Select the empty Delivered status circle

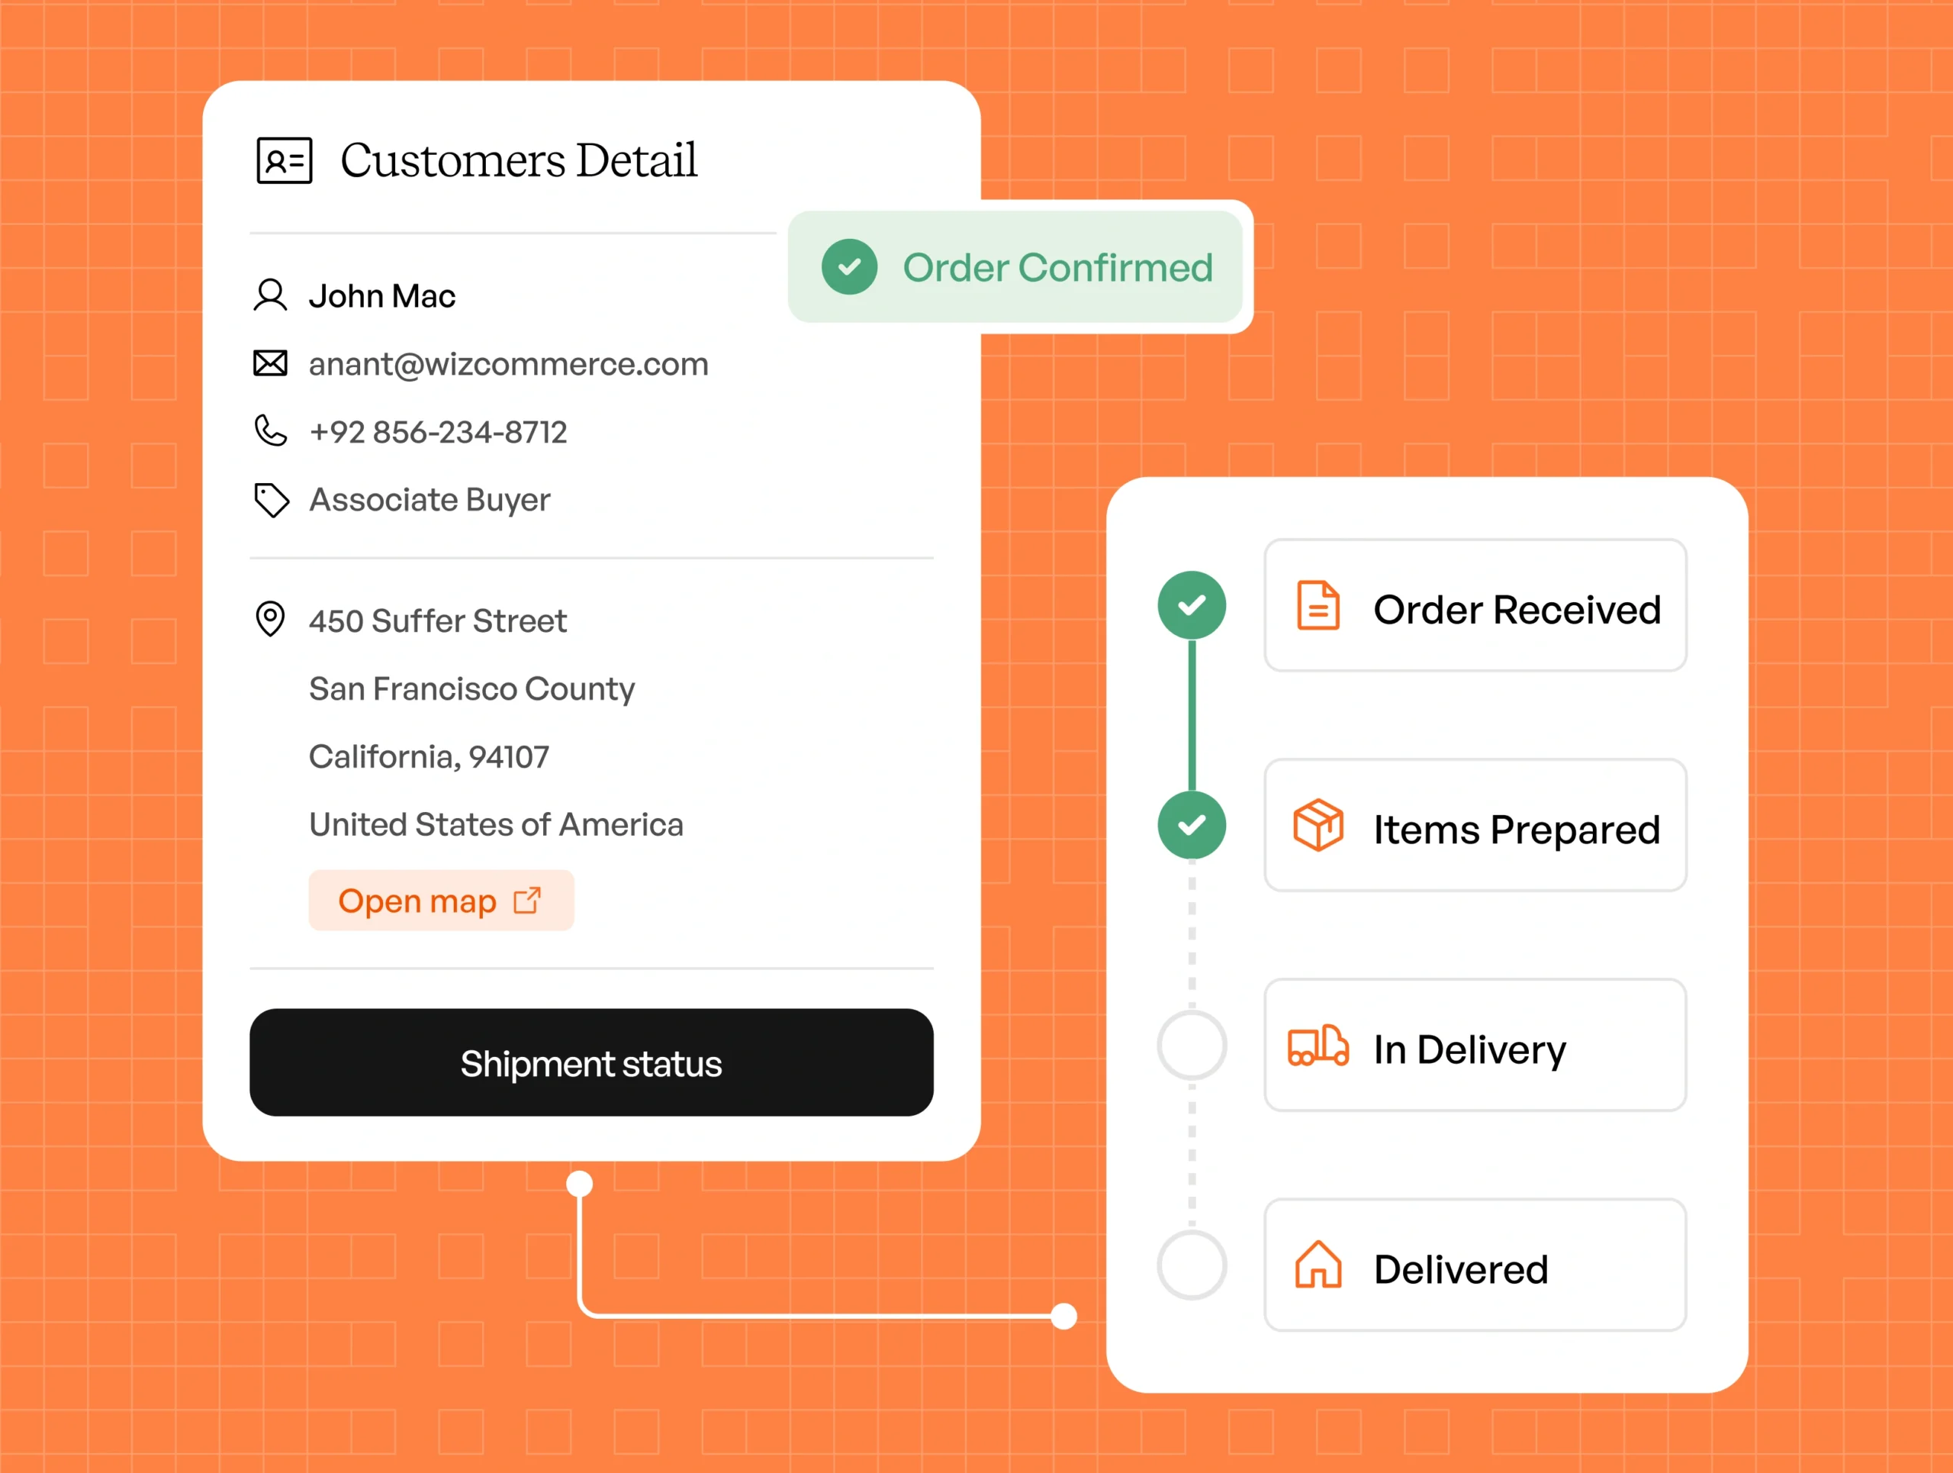(x=1191, y=1265)
